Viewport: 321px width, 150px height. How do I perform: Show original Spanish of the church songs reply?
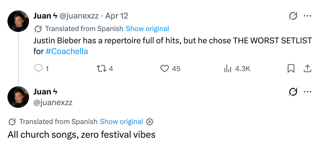(121, 122)
